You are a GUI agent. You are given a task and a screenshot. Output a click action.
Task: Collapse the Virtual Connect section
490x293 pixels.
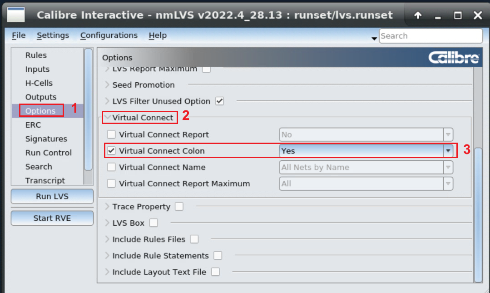coord(108,118)
